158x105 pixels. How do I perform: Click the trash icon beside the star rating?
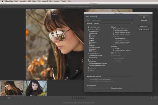85,98
